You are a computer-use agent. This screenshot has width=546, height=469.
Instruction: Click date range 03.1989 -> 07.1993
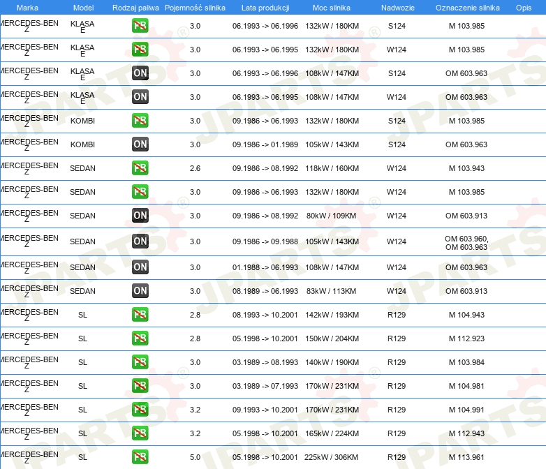click(265, 386)
